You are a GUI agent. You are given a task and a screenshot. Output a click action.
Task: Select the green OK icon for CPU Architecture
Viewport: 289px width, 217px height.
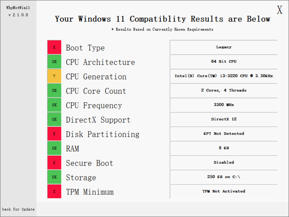(x=54, y=61)
